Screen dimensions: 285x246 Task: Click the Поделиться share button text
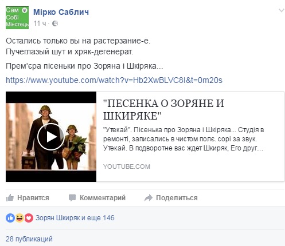click(177, 198)
